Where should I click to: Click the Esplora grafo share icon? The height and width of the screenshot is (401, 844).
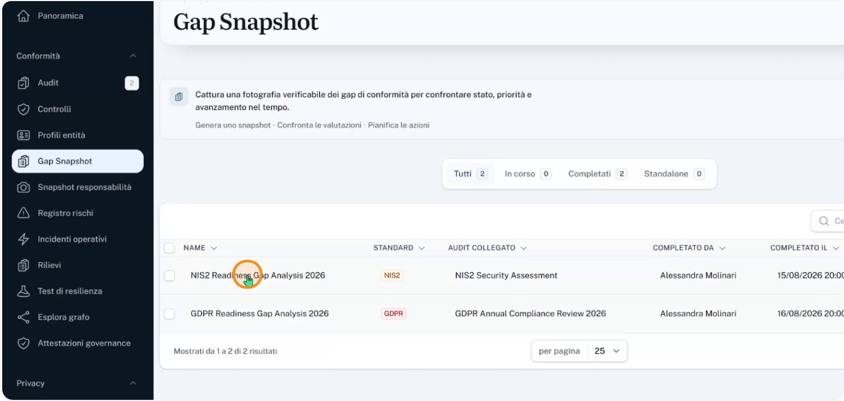[x=23, y=317]
